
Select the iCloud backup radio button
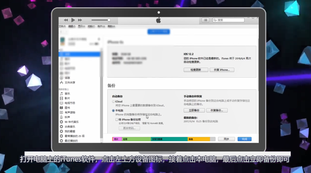[x=113, y=102]
